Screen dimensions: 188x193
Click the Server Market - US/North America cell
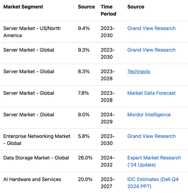[x=32, y=32]
